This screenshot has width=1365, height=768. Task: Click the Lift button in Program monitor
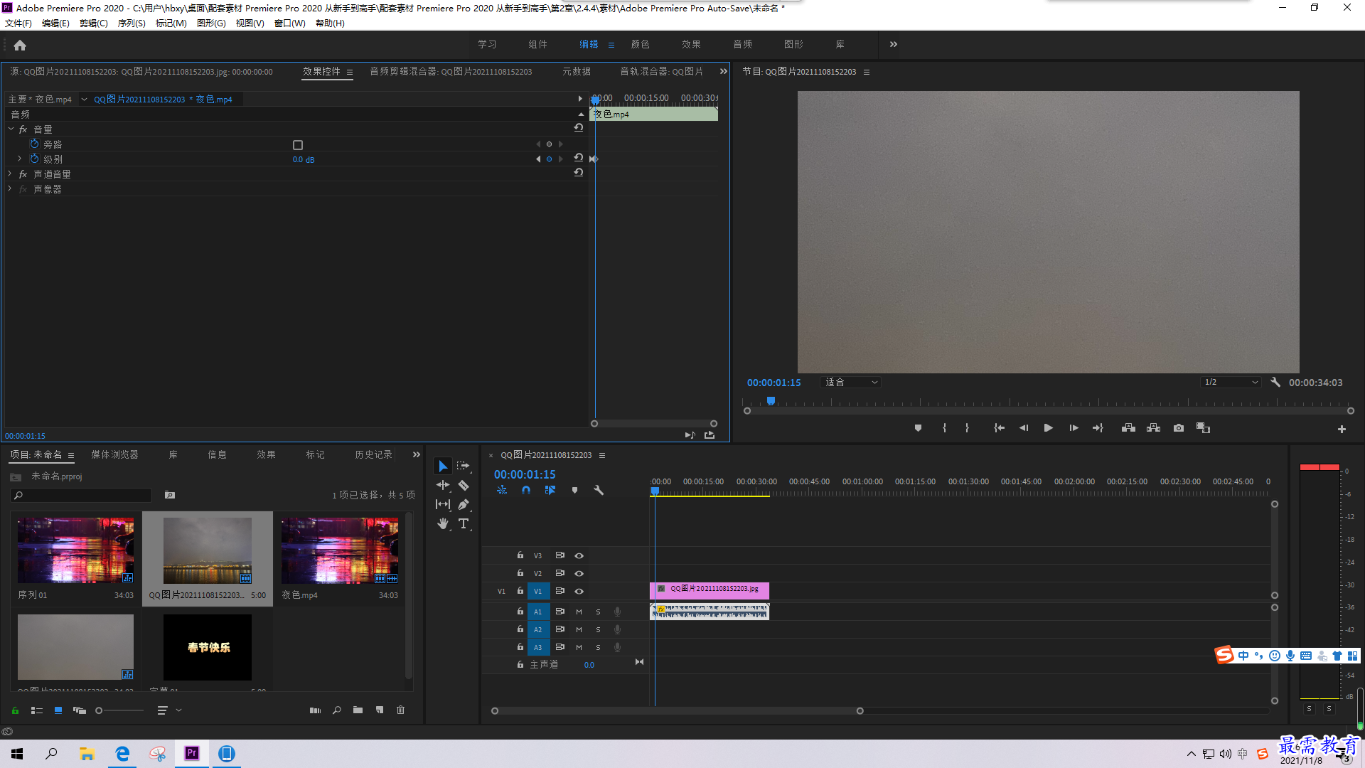click(1128, 428)
